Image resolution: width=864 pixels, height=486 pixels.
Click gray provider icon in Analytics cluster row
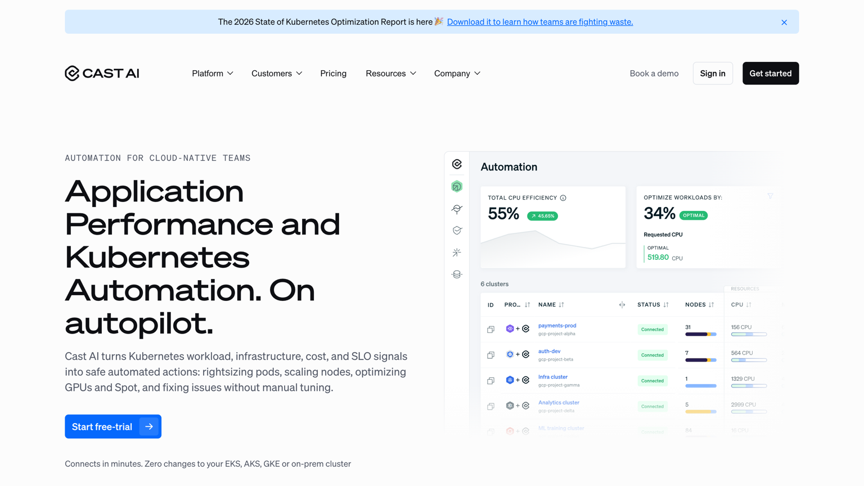tap(510, 406)
